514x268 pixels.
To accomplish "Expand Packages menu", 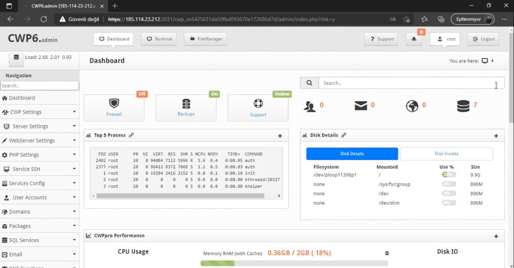I will [x=40, y=226].
